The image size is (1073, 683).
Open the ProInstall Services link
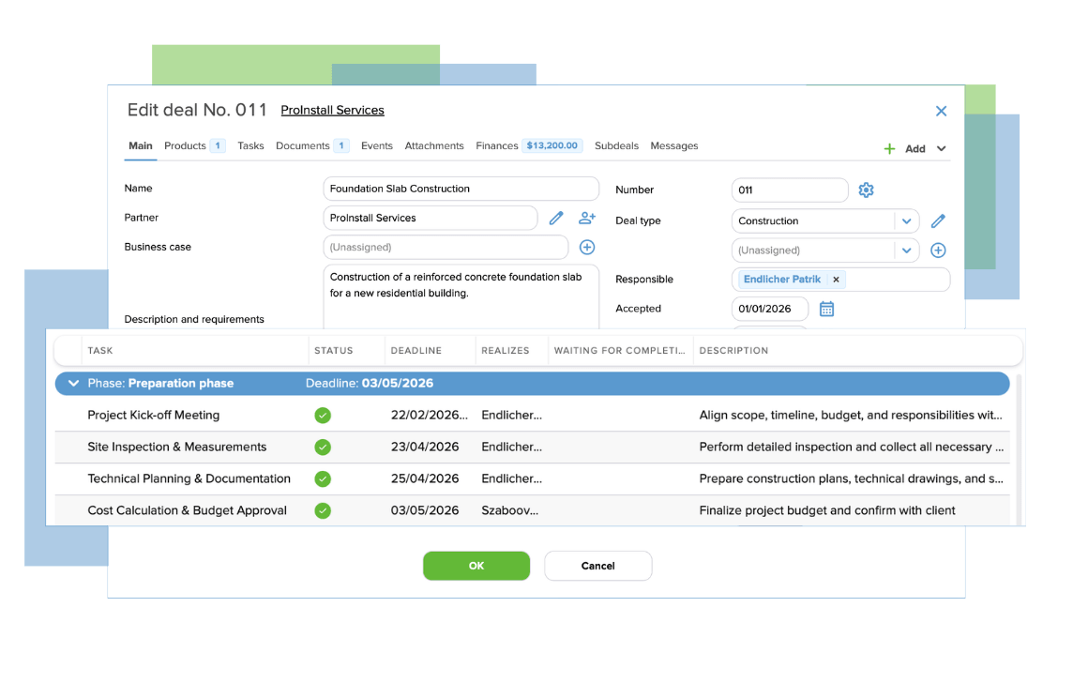[332, 110]
